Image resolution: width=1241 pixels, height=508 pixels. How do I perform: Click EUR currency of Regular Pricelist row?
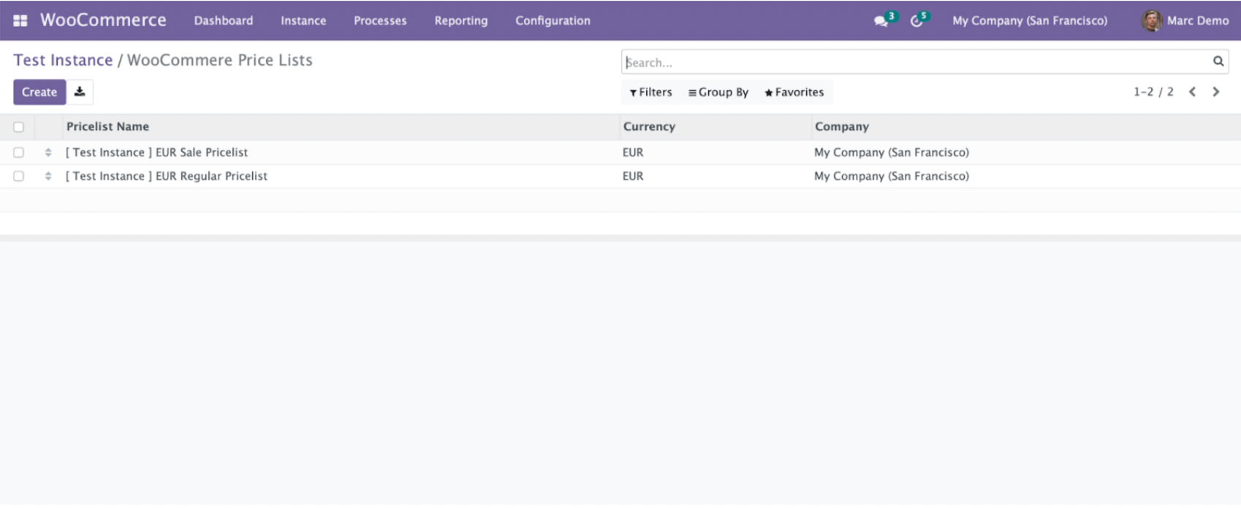[633, 176]
